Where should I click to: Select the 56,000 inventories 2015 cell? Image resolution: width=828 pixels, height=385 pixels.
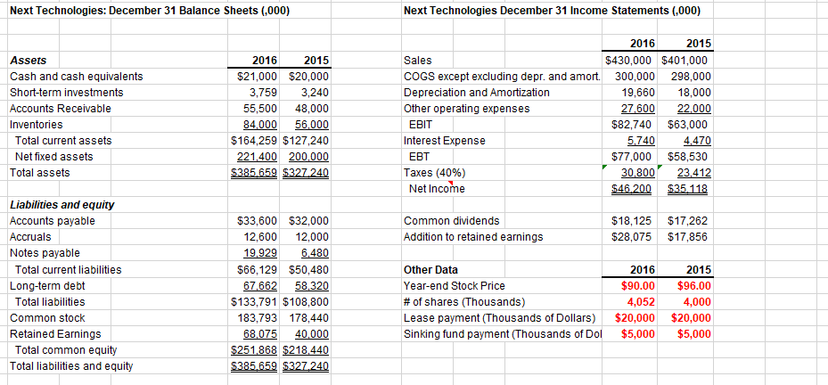pyautogui.click(x=310, y=125)
